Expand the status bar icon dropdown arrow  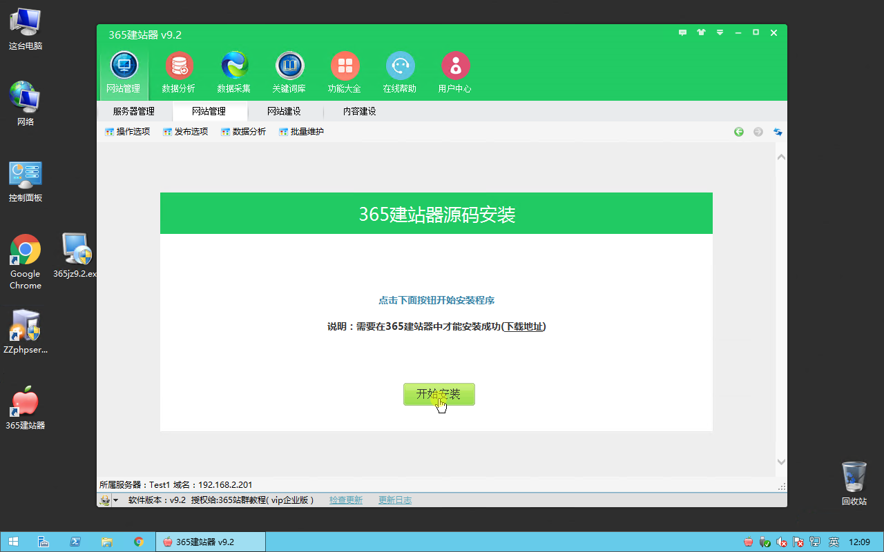coord(116,501)
